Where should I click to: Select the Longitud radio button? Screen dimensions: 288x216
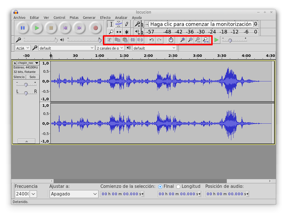(x=178, y=187)
